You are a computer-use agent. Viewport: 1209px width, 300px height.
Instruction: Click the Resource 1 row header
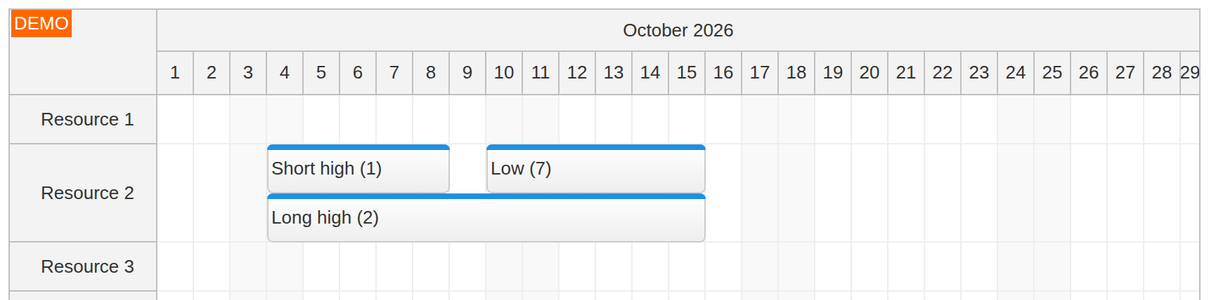83,120
